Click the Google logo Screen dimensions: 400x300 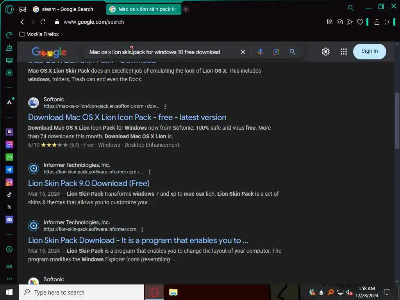tap(49, 52)
